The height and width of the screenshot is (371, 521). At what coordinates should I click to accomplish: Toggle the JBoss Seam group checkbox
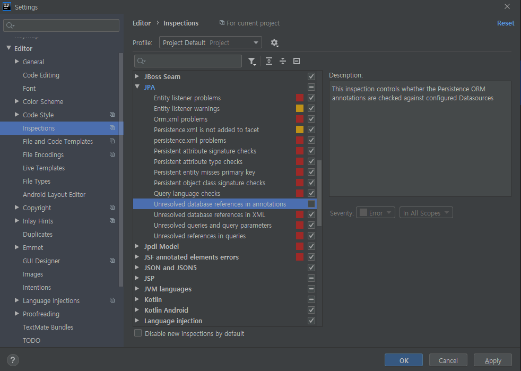[311, 76]
